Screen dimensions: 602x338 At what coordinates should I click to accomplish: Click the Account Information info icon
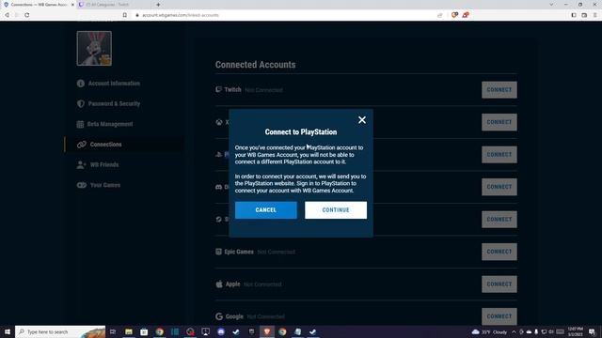(x=81, y=84)
